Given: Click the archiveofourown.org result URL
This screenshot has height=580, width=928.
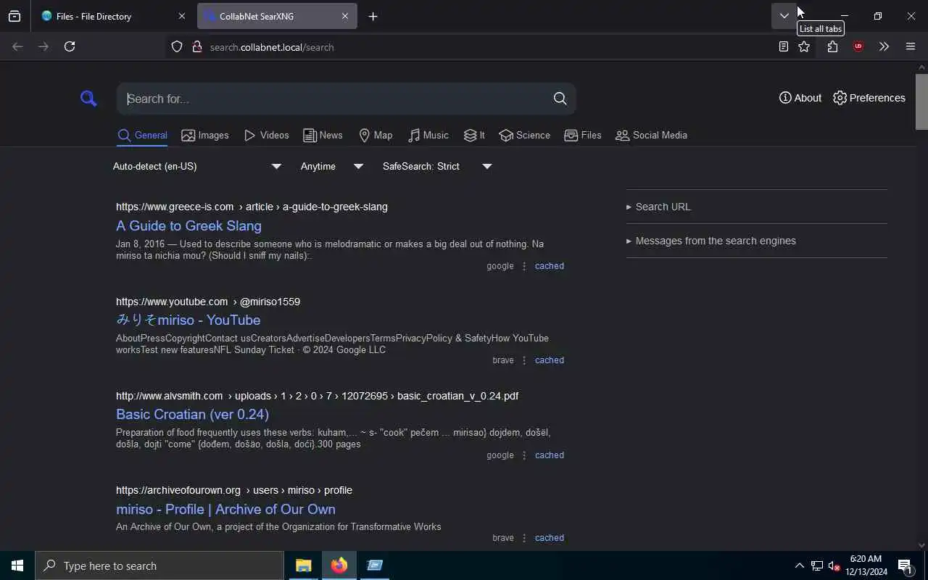Looking at the screenshot, I should 234,490.
